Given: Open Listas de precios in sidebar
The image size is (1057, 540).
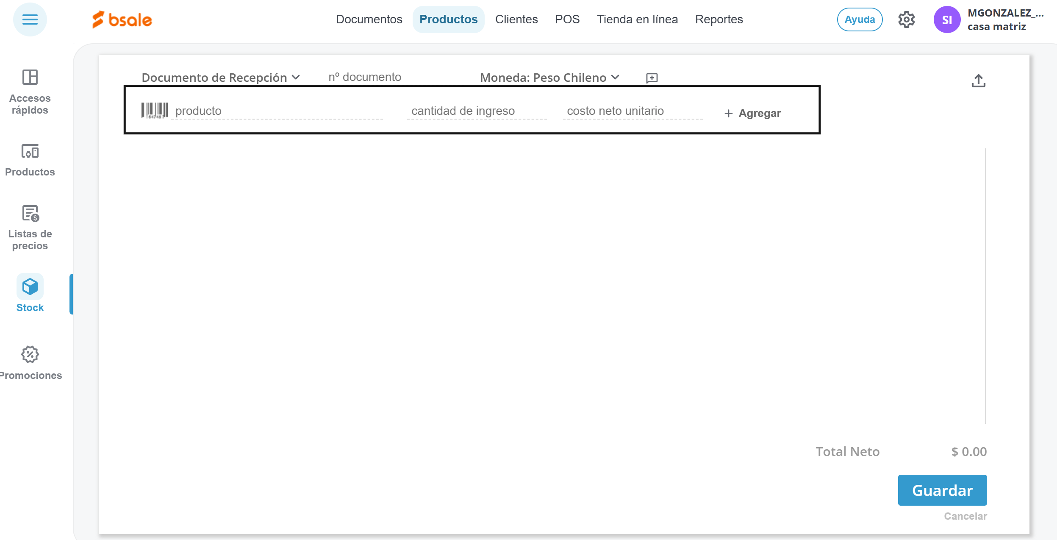Looking at the screenshot, I should (30, 228).
